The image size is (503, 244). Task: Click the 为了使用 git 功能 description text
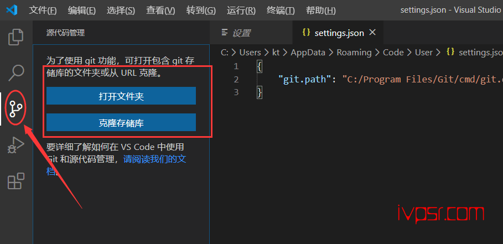coord(120,67)
